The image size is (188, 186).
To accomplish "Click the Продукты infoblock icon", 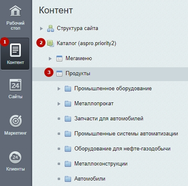I will [x=59, y=74].
